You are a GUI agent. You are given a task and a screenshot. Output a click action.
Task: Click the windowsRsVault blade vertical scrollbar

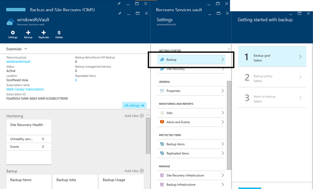coord(148,135)
